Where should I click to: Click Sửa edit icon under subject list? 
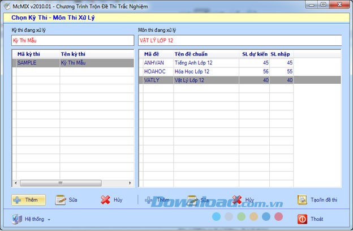coord(192,200)
